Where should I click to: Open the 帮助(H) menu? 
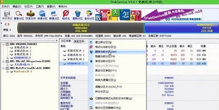point(63,7)
